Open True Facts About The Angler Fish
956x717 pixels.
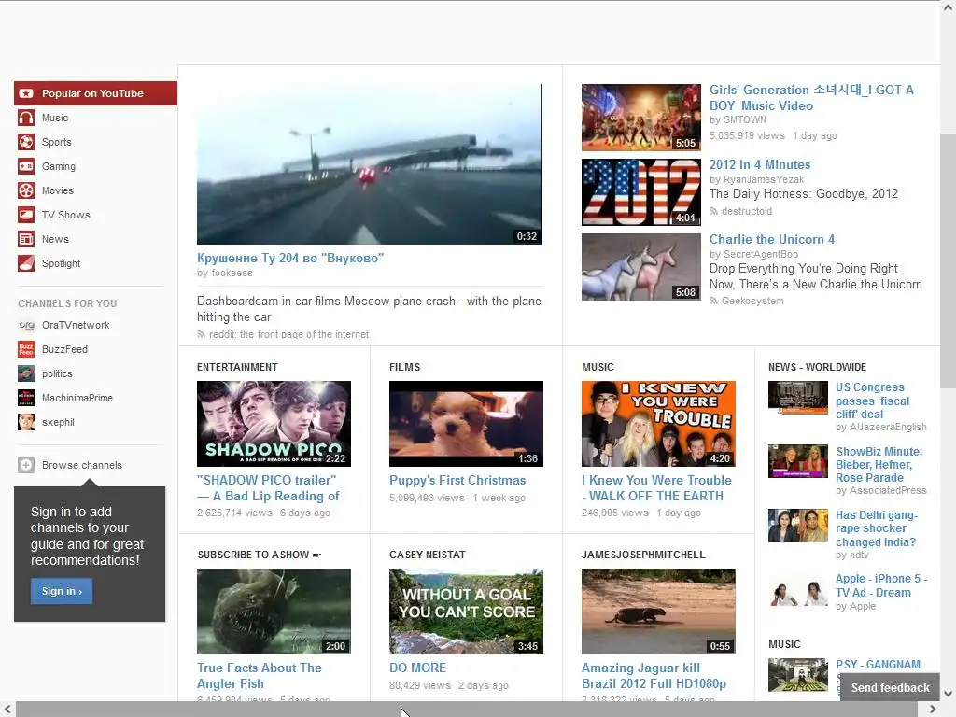point(260,676)
